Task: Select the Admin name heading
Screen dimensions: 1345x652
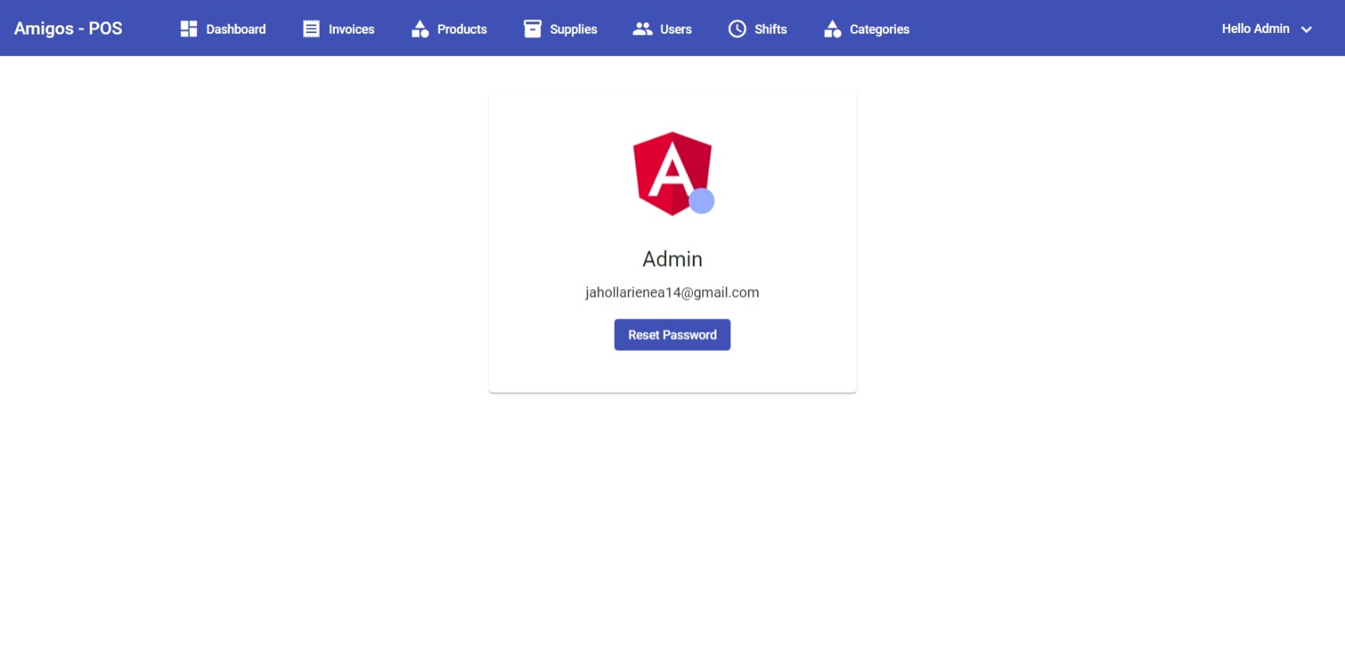Action: coord(672,259)
